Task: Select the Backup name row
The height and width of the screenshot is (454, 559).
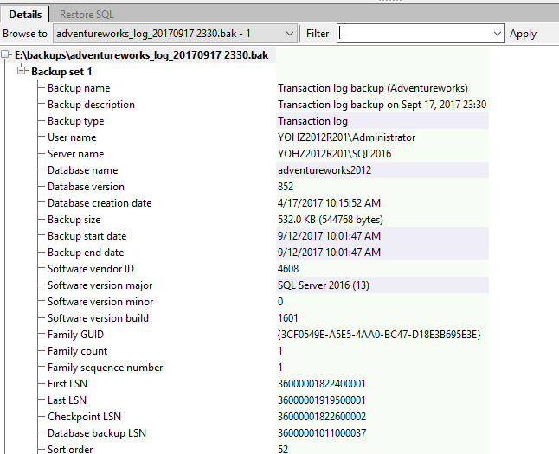Action: (79, 88)
